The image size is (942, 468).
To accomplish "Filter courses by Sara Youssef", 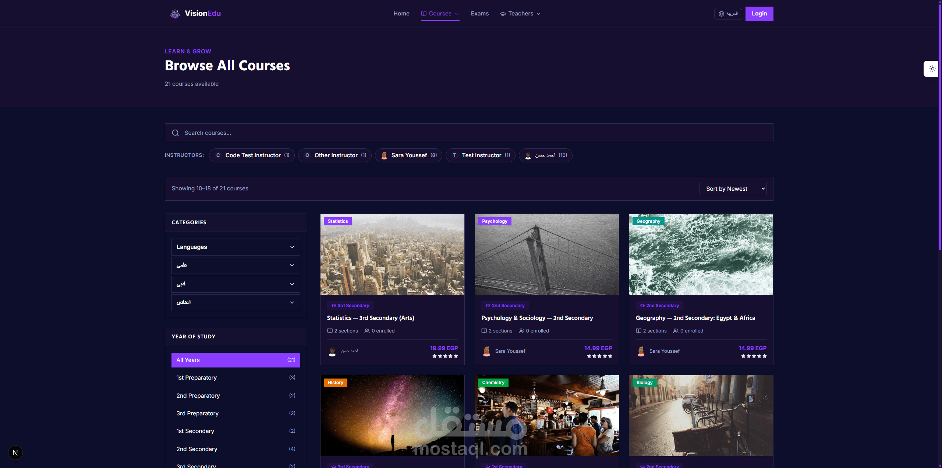I will point(408,155).
